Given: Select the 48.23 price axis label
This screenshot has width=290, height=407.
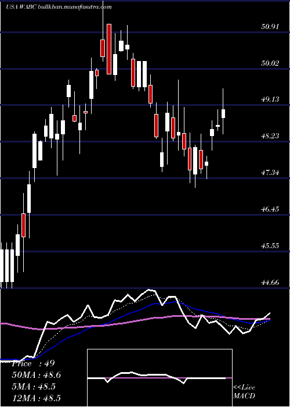Looking at the screenshot, I should pyautogui.click(x=270, y=135).
